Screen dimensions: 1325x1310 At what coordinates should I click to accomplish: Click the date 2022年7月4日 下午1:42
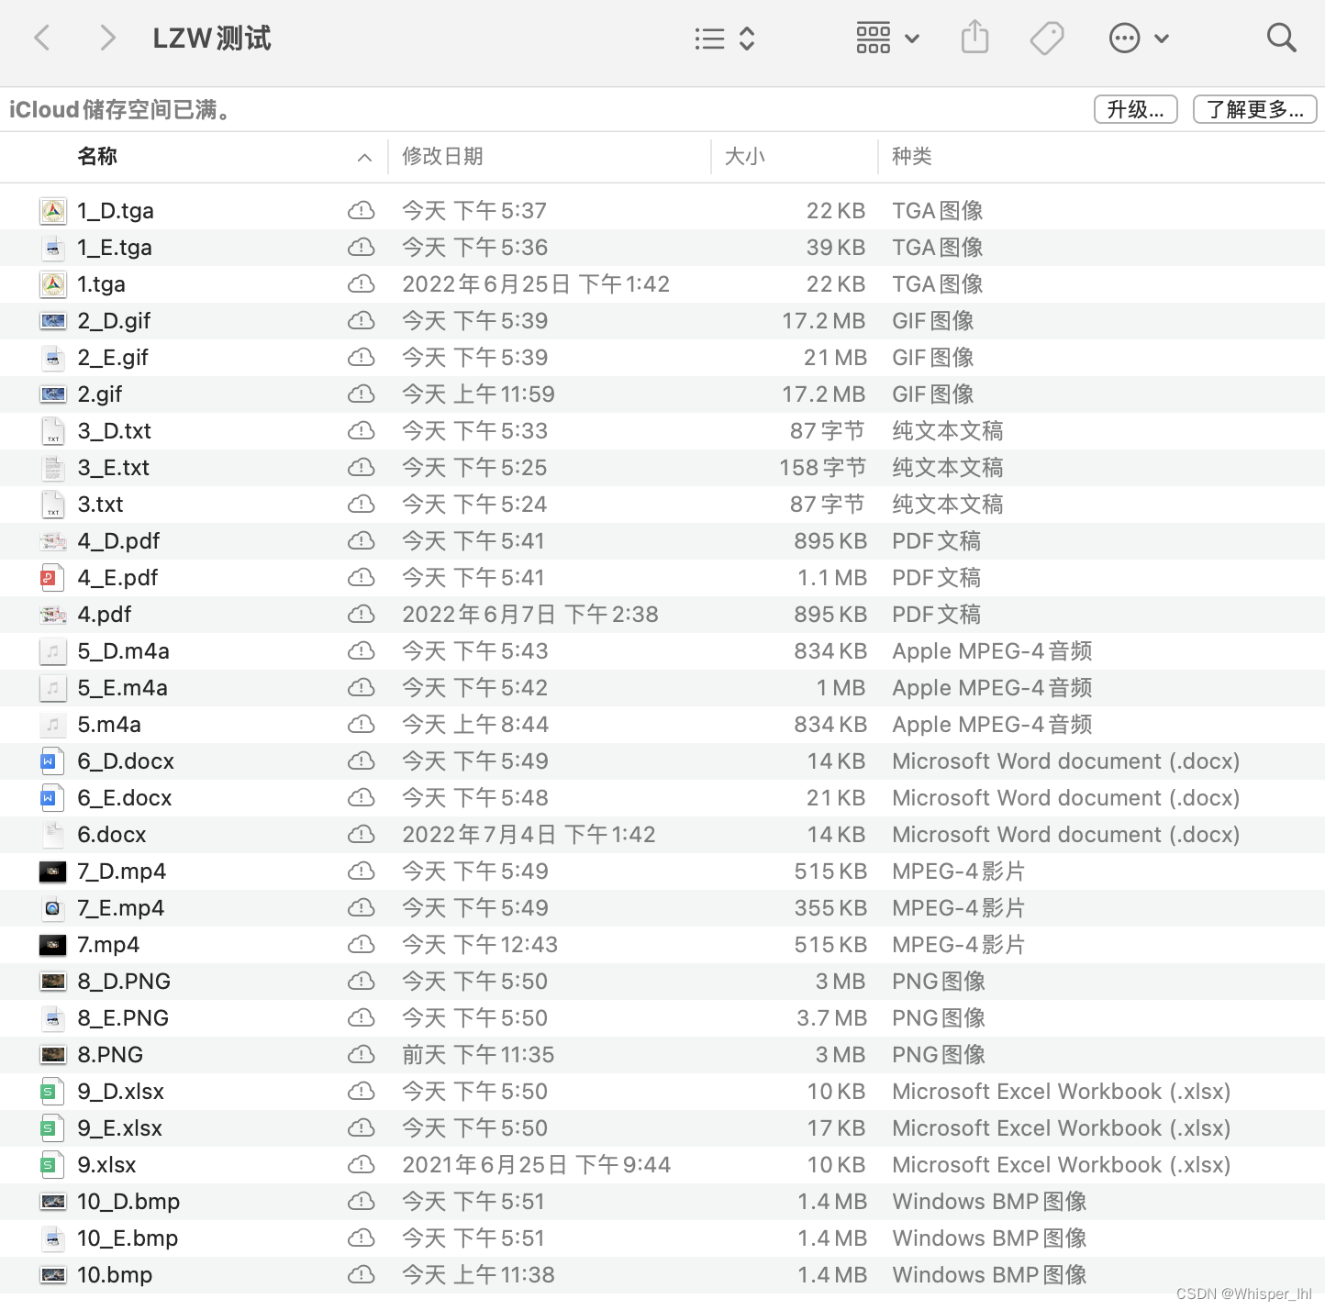[529, 835]
